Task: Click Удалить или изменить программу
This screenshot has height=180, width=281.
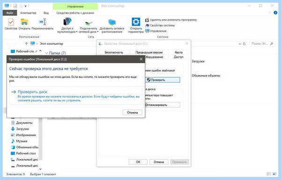Action: (171, 20)
